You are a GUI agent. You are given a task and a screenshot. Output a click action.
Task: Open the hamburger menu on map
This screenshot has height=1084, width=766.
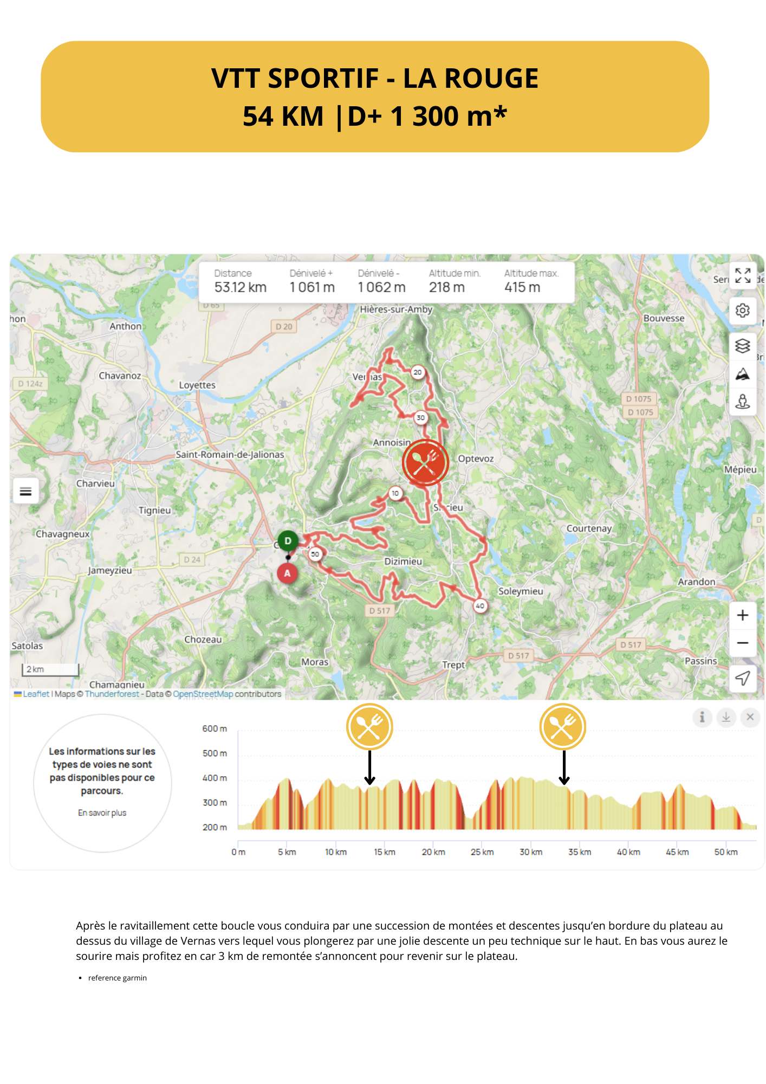(25, 492)
